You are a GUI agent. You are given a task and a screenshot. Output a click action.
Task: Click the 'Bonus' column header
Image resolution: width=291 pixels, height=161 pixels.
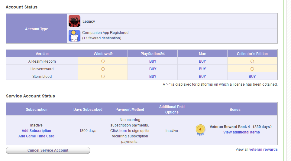click(x=235, y=110)
